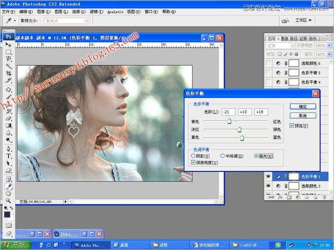Select the Pen tool
Image resolution: width=334 pixels, height=250 pixels.
coord(8,148)
